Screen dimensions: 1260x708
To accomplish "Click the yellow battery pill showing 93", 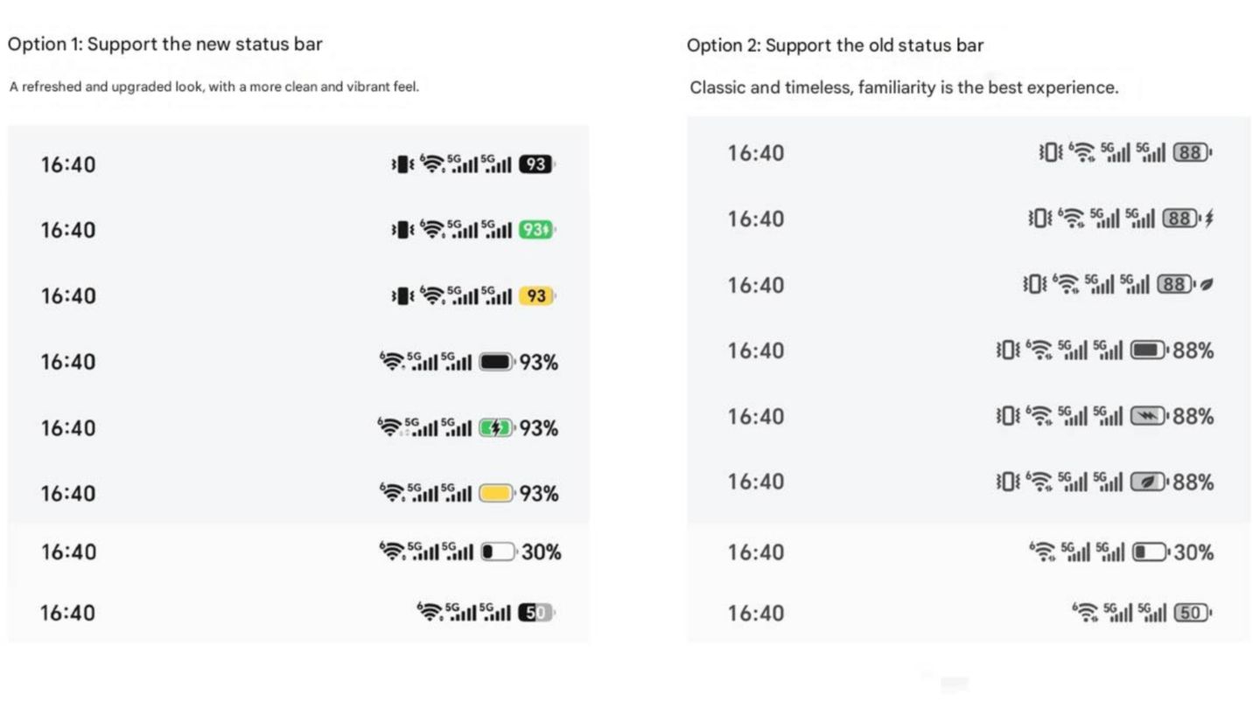I will (x=535, y=296).
